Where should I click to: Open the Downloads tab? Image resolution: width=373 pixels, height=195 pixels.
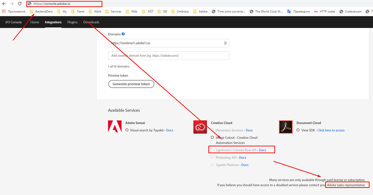click(91, 22)
